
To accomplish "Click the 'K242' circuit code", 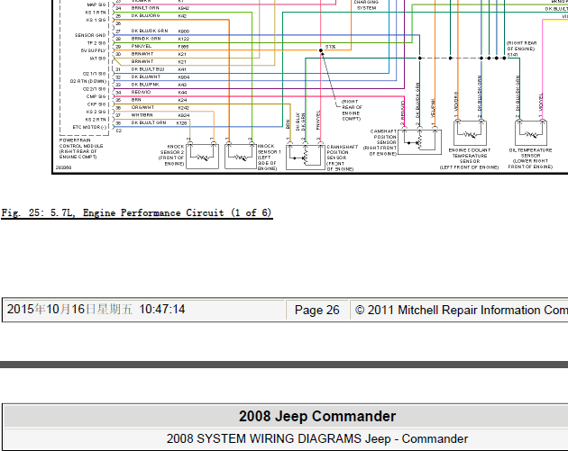I will pos(183,108).
